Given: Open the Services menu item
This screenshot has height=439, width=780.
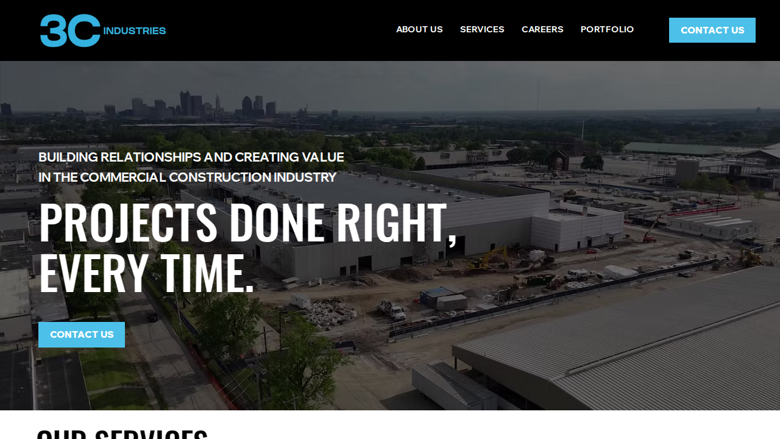Looking at the screenshot, I should pos(482,29).
